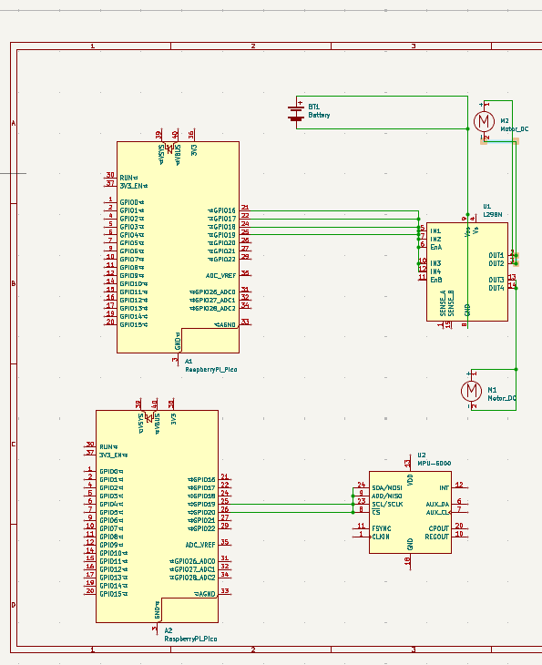Select the REGOUT pin label on MPU-6000
This screenshot has width=542, height=665.
[437, 537]
